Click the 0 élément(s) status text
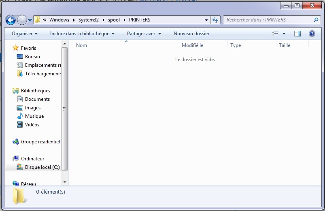325x211 pixels. (x=51, y=192)
